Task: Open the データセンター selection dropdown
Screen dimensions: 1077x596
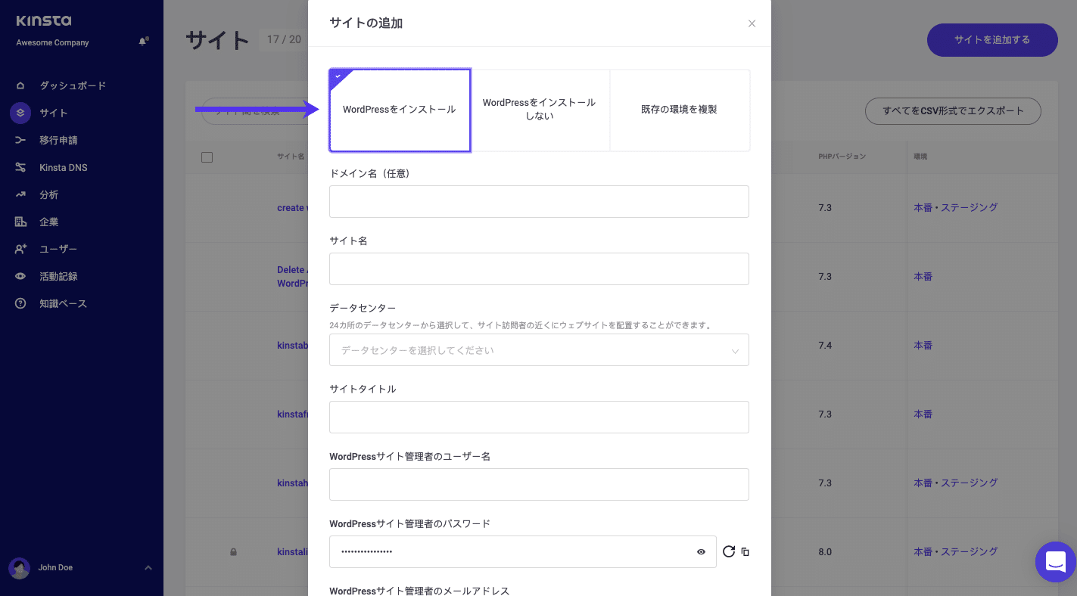Action: [x=539, y=349]
